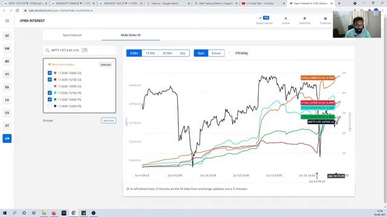
Task: Open Positions in the header
Action: pyautogui.click(x=325, y=20)
